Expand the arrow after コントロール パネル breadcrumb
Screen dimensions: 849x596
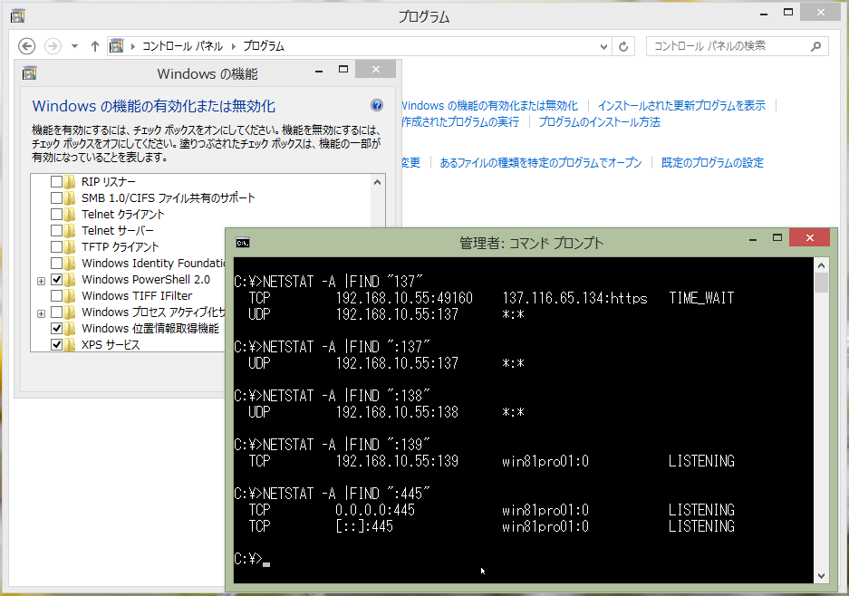click(234, 46)
